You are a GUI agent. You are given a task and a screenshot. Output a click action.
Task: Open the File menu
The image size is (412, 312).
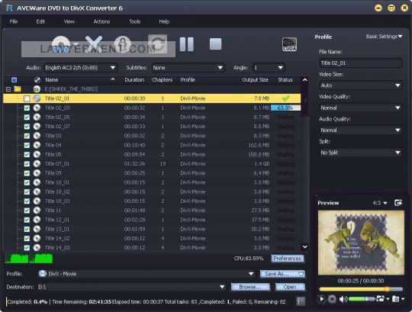click(x=14, y=21)
